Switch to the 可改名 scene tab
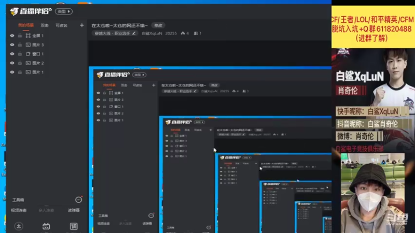The image size is (415, 233). 61,25
